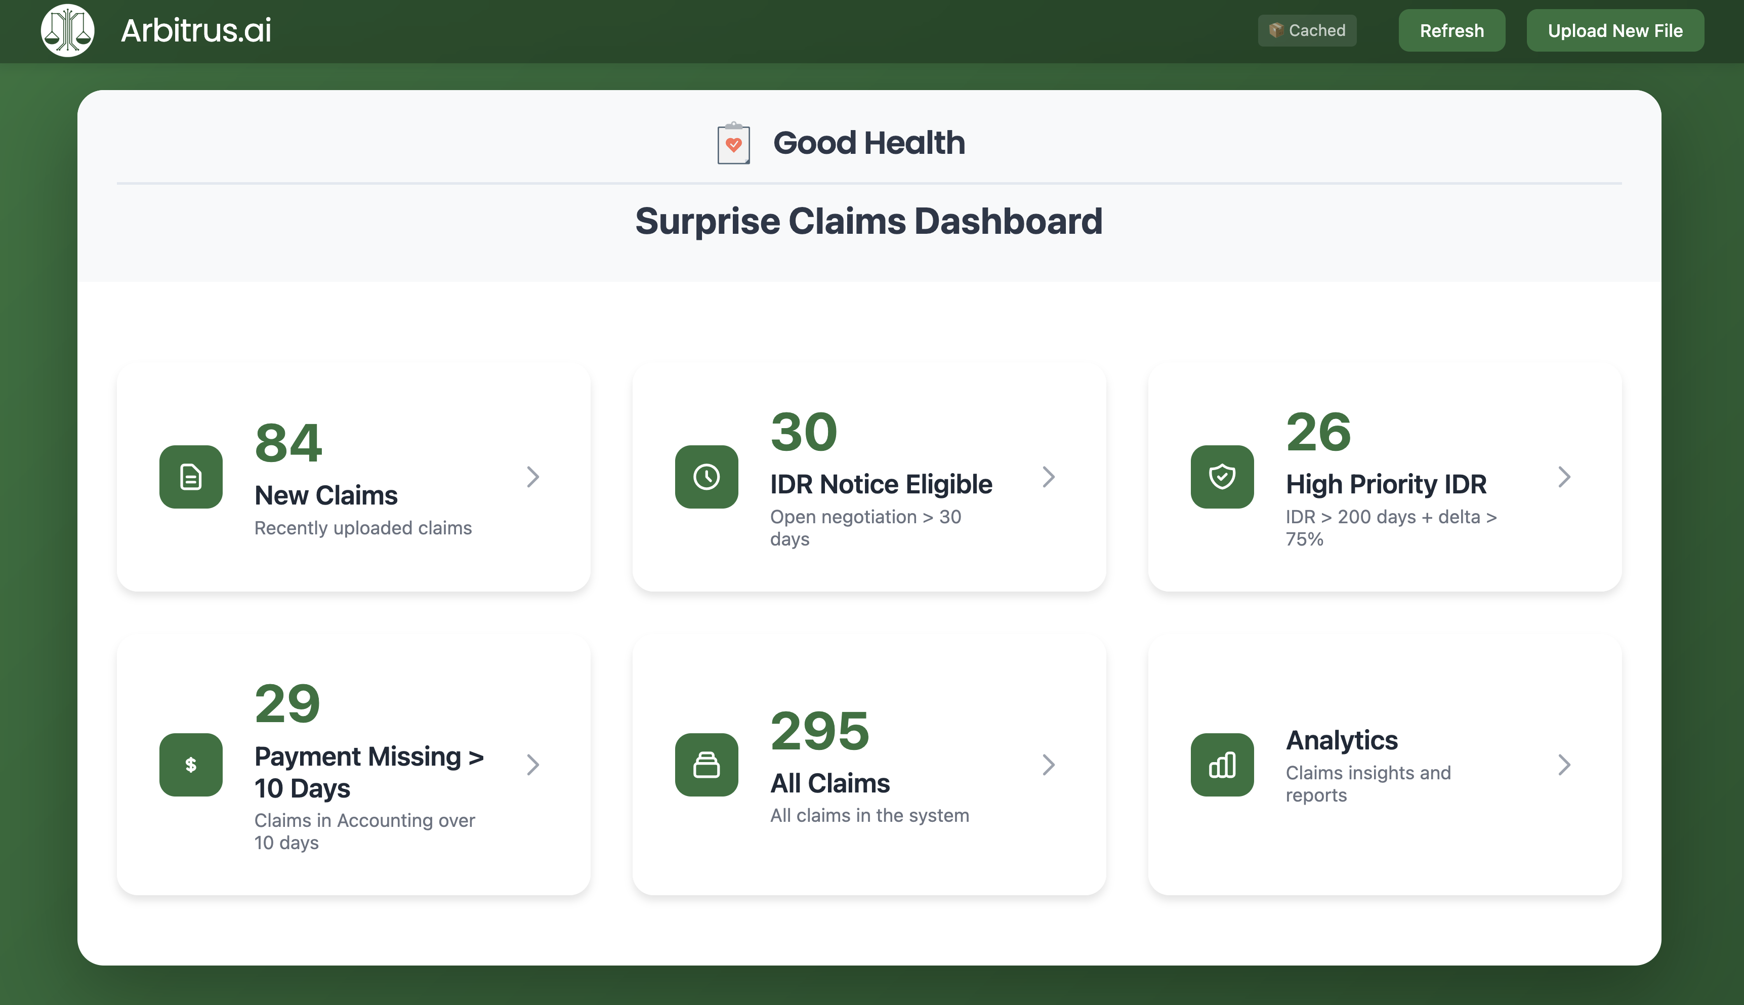The height and width of the screenshot is (1005, 1744).
Task: Expand the All Claims card chevron
Action: pyautogui.click(x=1048, y=764)
